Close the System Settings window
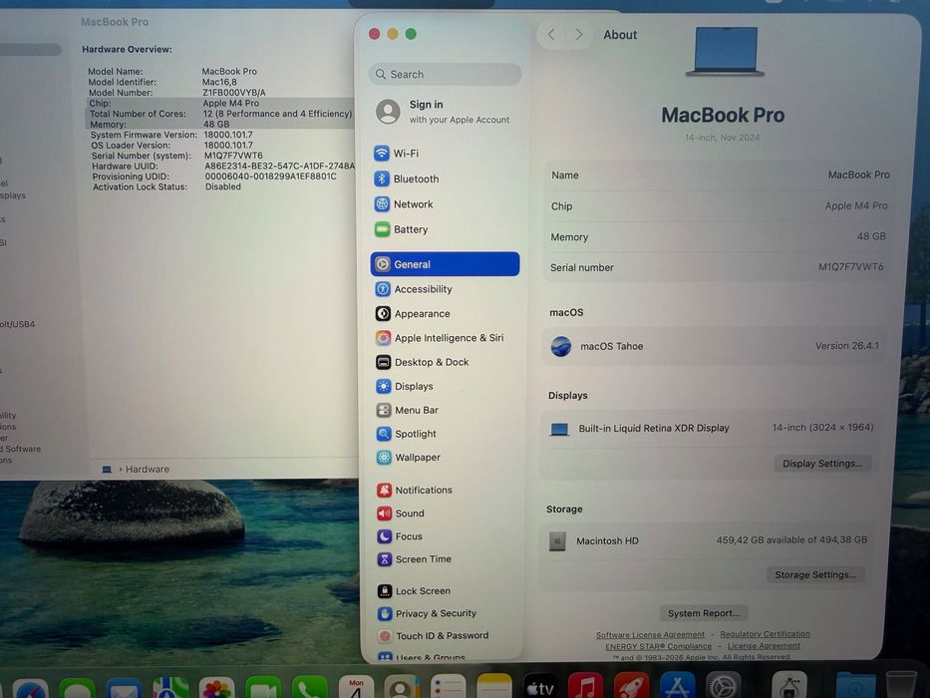This screenshot has width=930, height=698. pyautogui.click(x=374, y=34)
